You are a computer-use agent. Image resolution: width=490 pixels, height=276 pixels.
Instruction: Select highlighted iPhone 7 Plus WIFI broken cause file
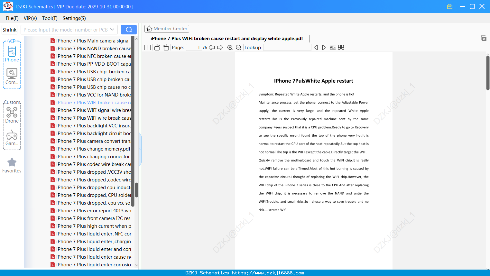coord(91,103)
